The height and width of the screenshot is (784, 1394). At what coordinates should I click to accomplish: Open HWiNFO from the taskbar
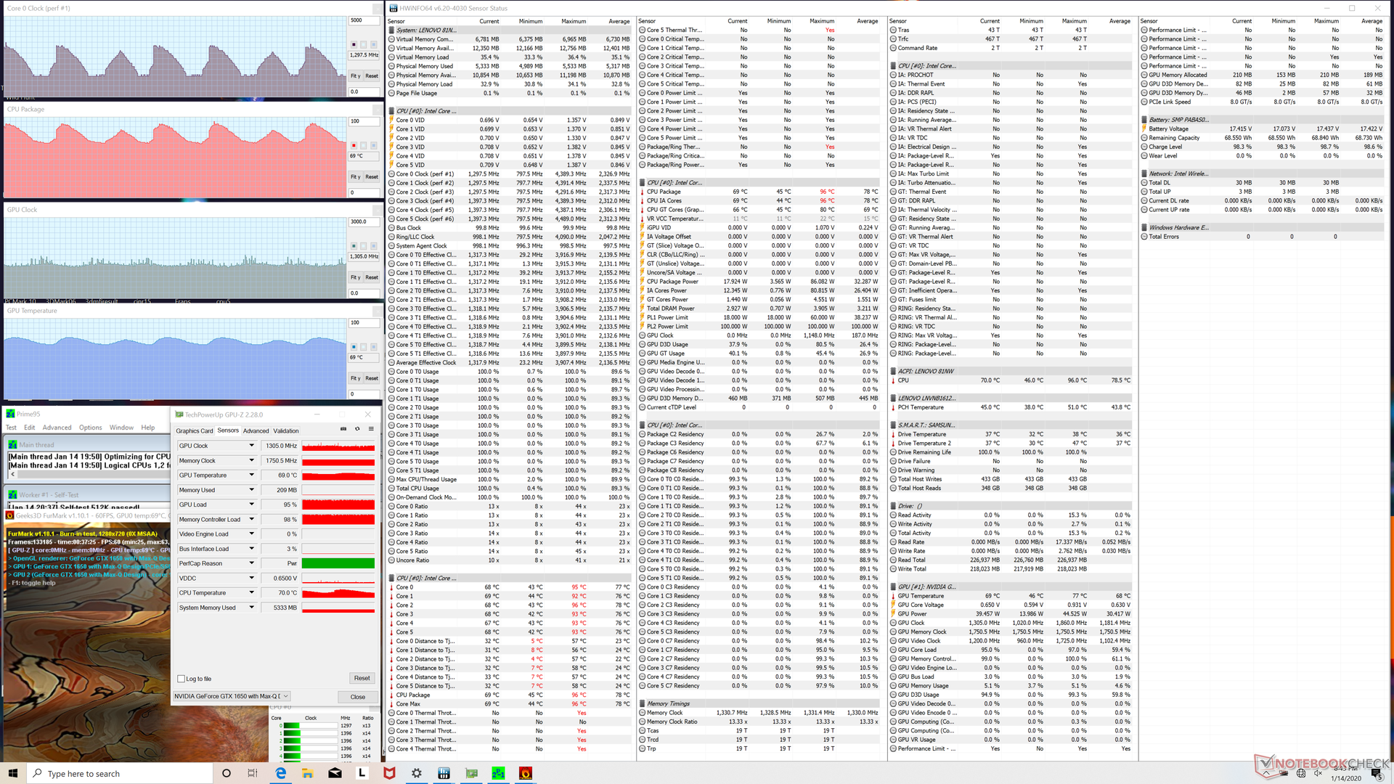pos(444,773)
